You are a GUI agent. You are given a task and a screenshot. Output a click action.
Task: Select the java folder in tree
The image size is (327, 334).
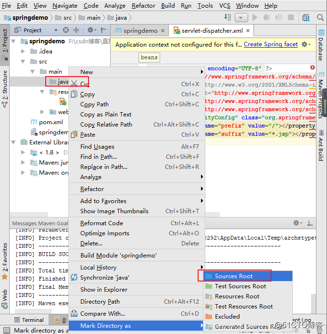[x=63, y=82]
